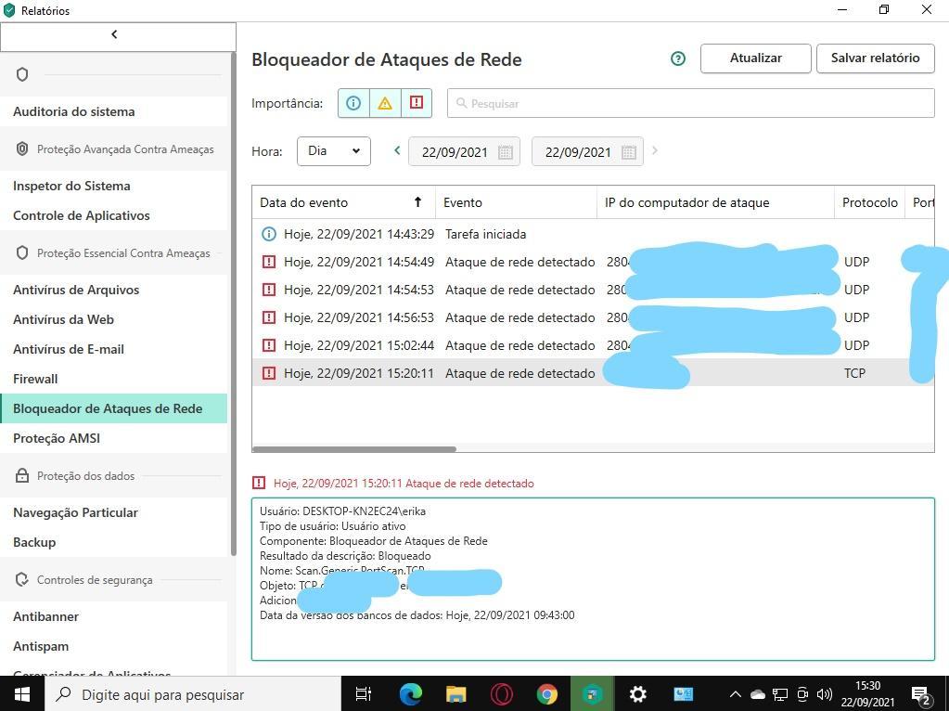Launch Opera browser from taskbar
This screenshot has width=949, height=711.
coord(501,694)
